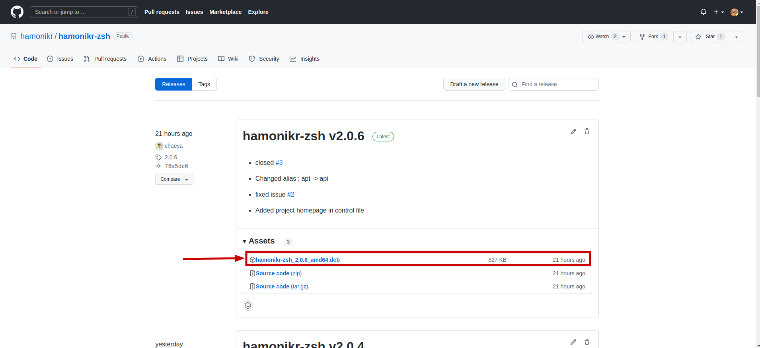Delete v2.0.4 release with trash icon

coord(587,342)
